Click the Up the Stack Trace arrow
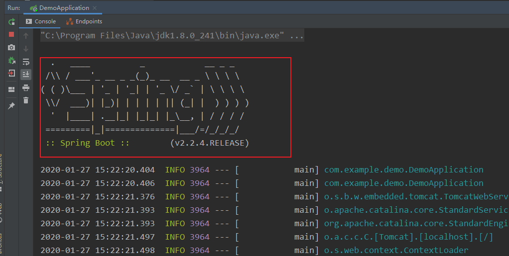This screenshot has height=256, width=509. click(26, 36)
